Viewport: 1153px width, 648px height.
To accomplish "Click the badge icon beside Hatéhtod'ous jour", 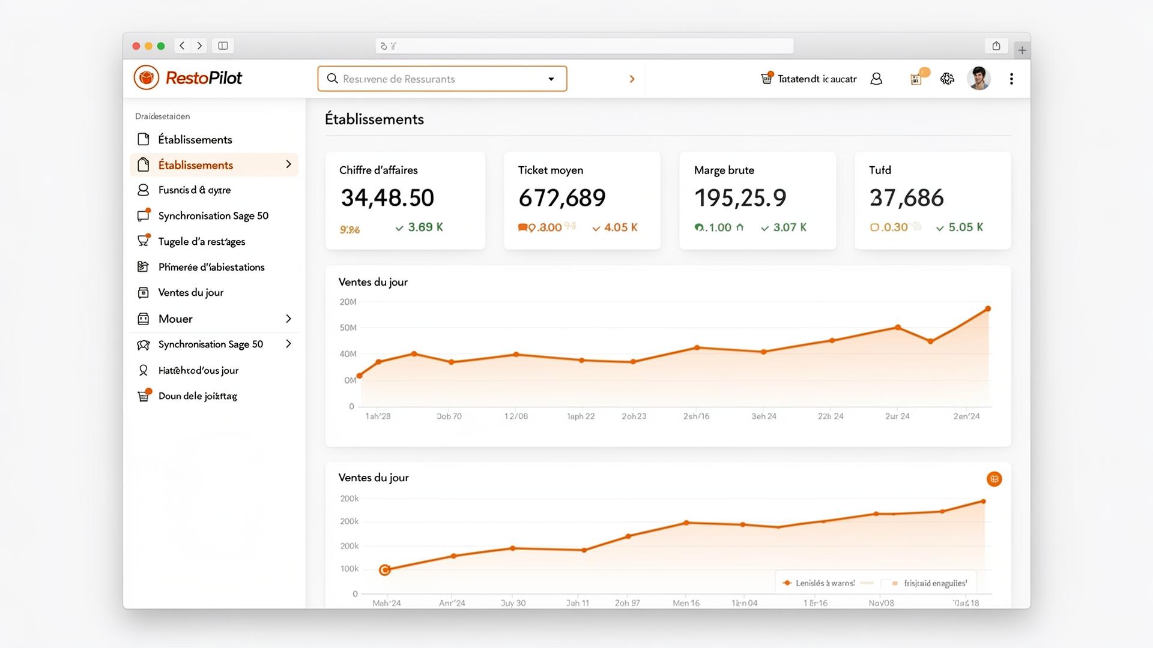I will [143, 370].
